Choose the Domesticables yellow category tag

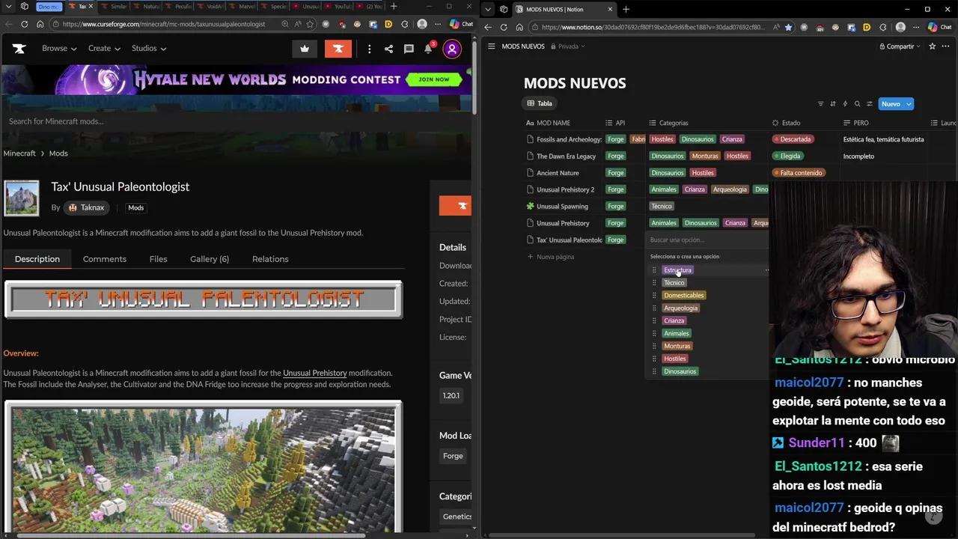pos(683,295)
